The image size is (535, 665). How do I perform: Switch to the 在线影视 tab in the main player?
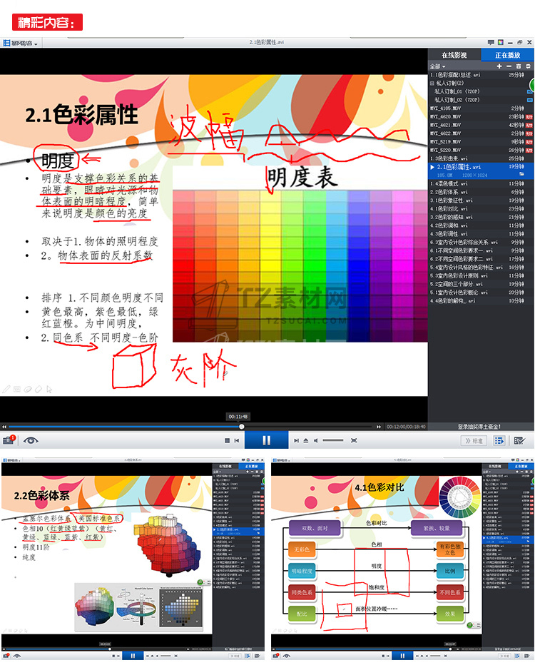click(x=454, y=55)
